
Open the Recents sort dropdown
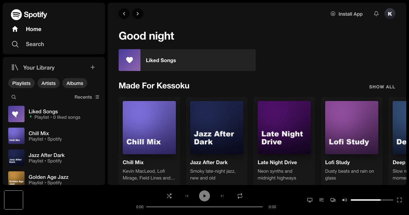87,97
